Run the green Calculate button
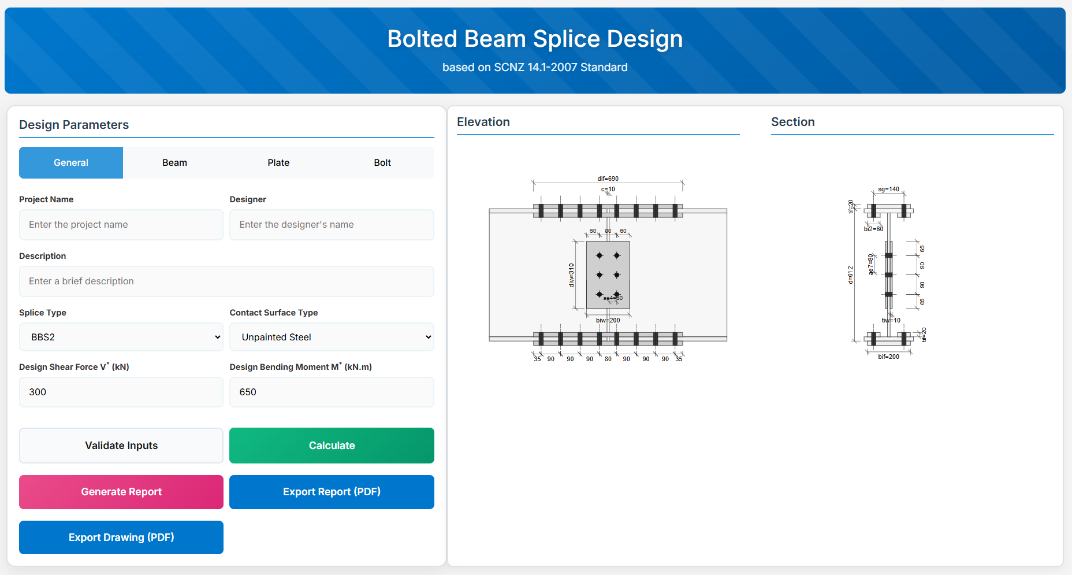Image resolution: width=1072 pixels, height=575 pixels. tap(332, 446)
